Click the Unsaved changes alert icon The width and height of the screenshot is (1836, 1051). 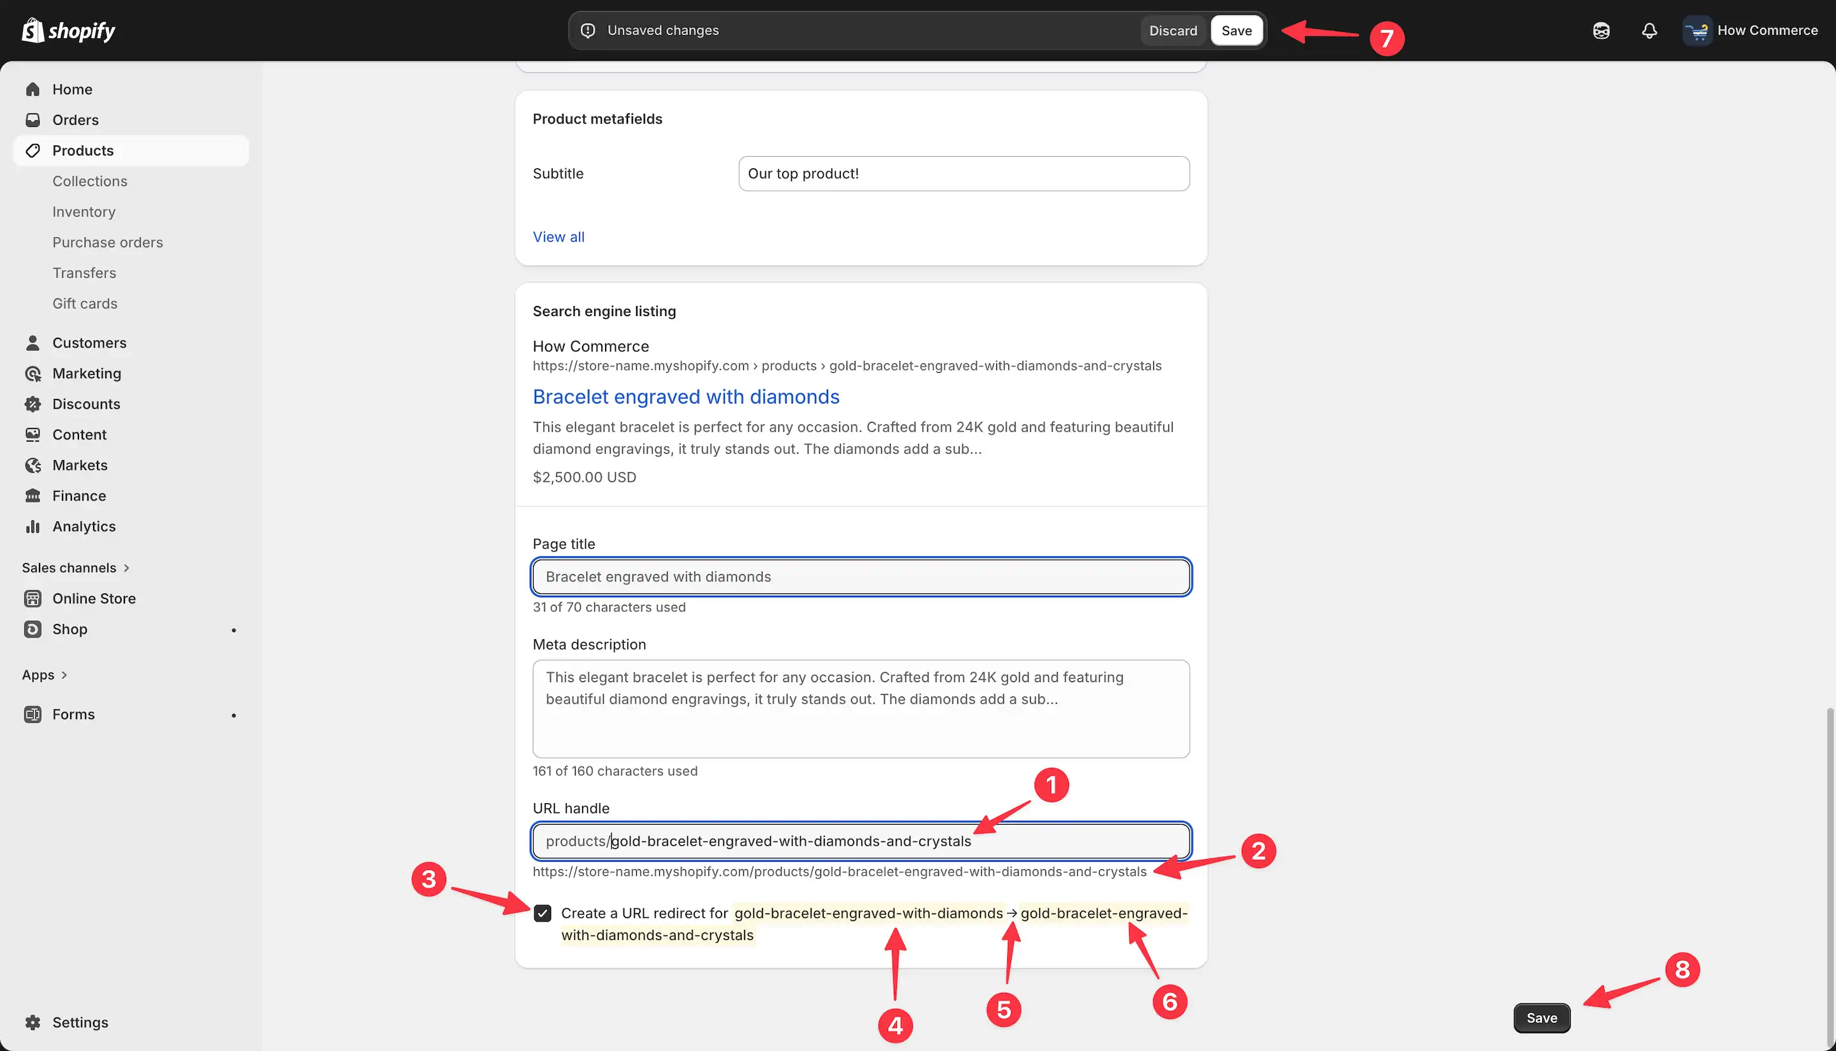point(588,31)
